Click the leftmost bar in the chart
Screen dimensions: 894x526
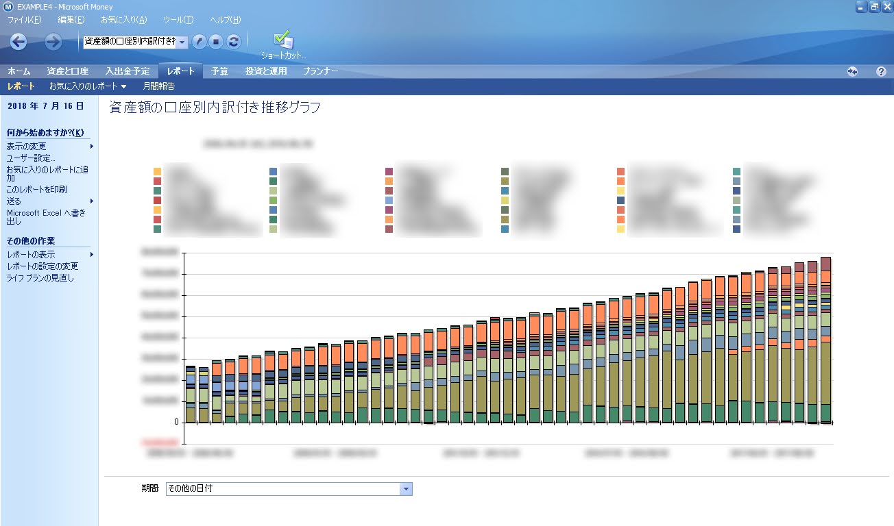[x=191, y=394]
